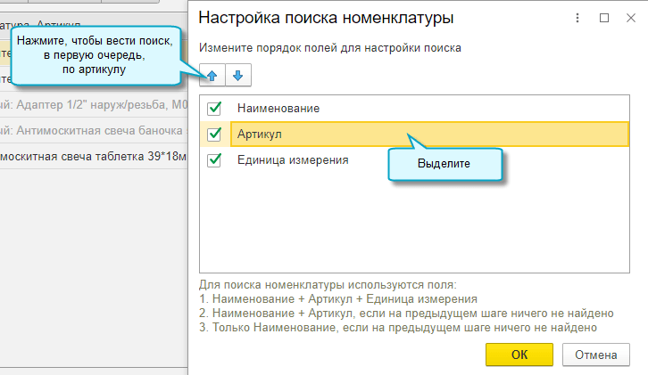
Task: Disable the Единица измерения checkbox
Action: [x=214, y=160]
